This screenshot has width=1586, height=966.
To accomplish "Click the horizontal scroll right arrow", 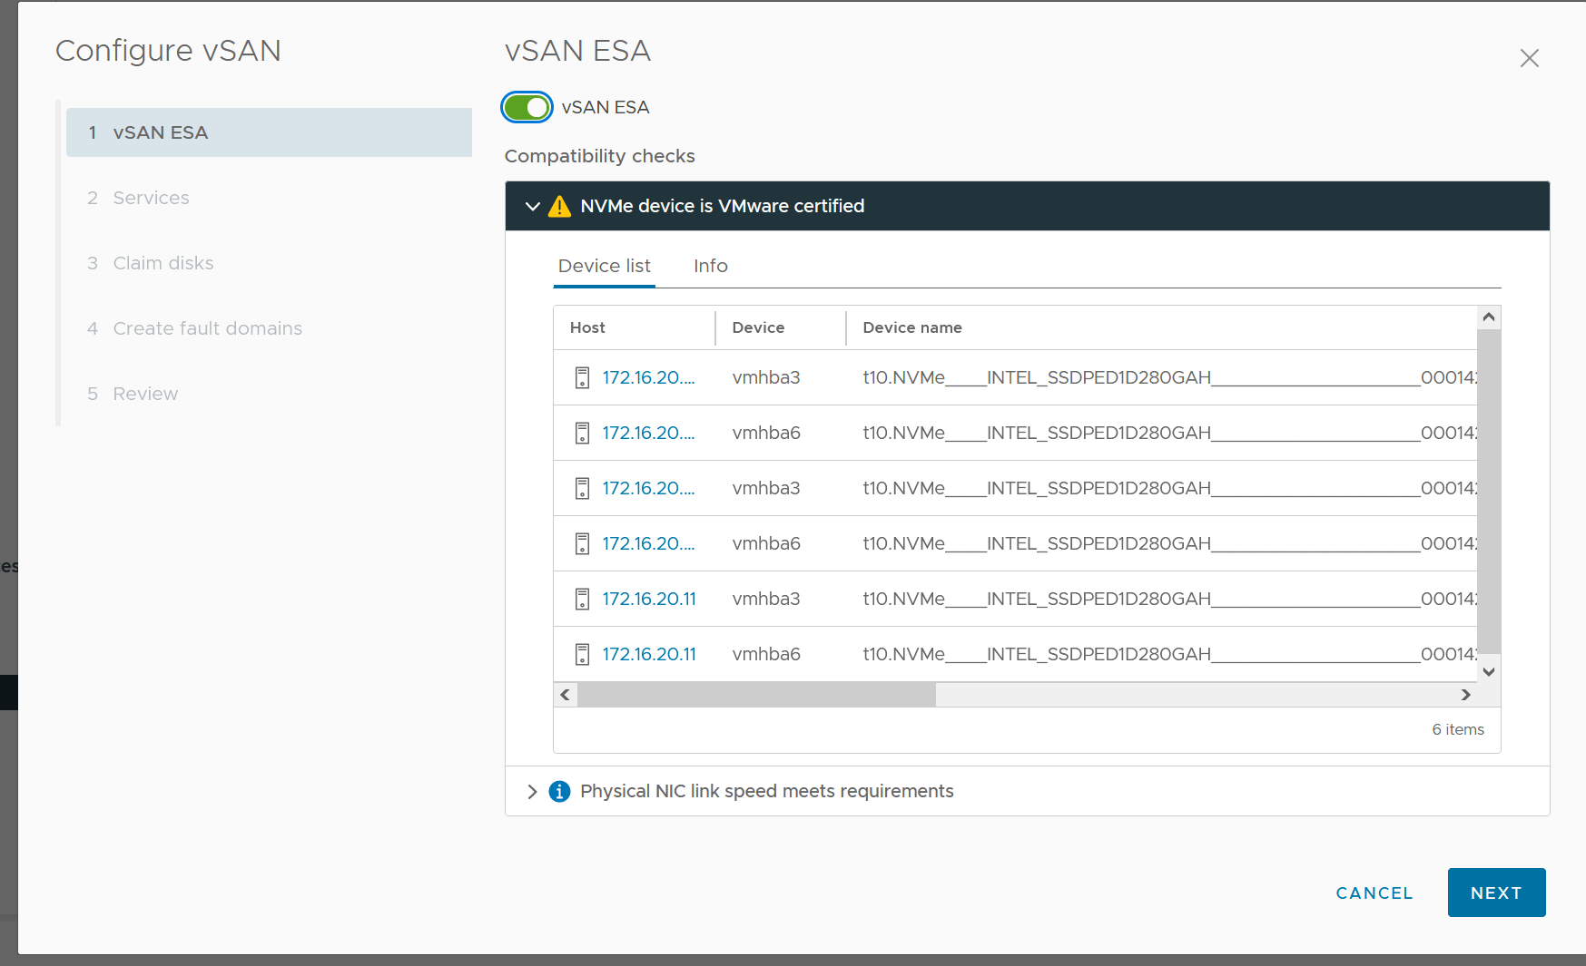I will coord(1465,695).
